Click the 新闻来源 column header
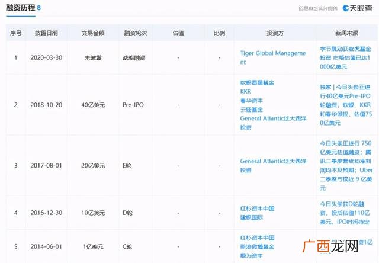This screenshot has height=263, width=379. (x=346, y=33)
